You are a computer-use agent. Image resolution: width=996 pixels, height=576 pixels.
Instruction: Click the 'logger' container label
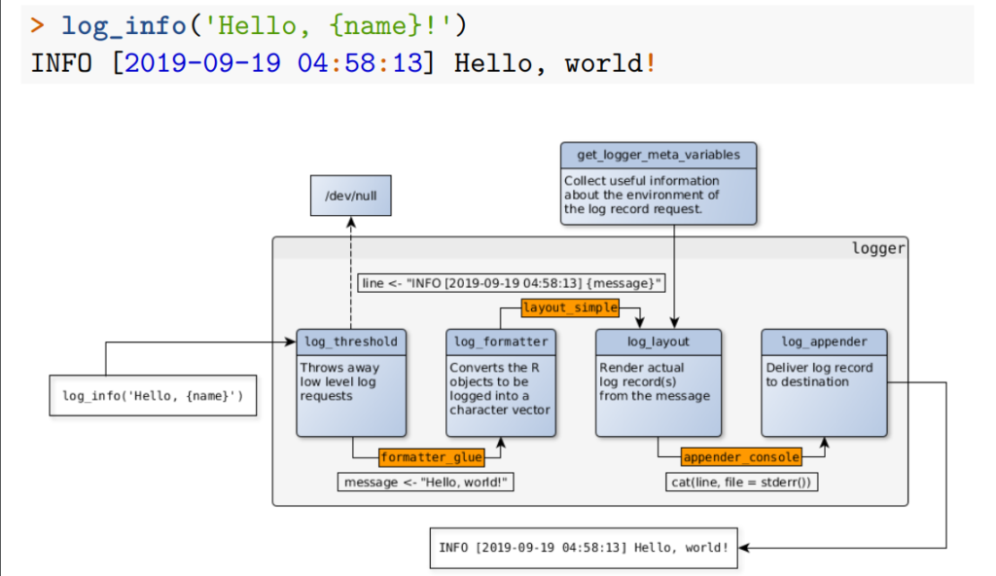[x=878, y=248]
